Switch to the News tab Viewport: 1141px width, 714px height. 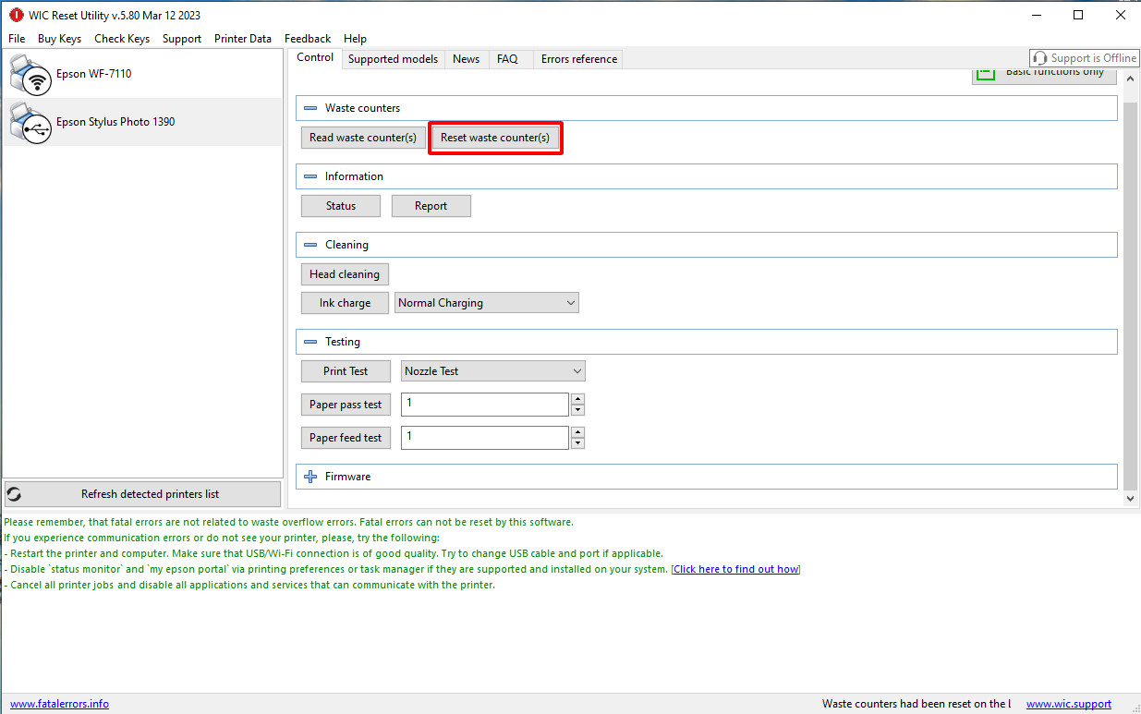pos(466,59)
